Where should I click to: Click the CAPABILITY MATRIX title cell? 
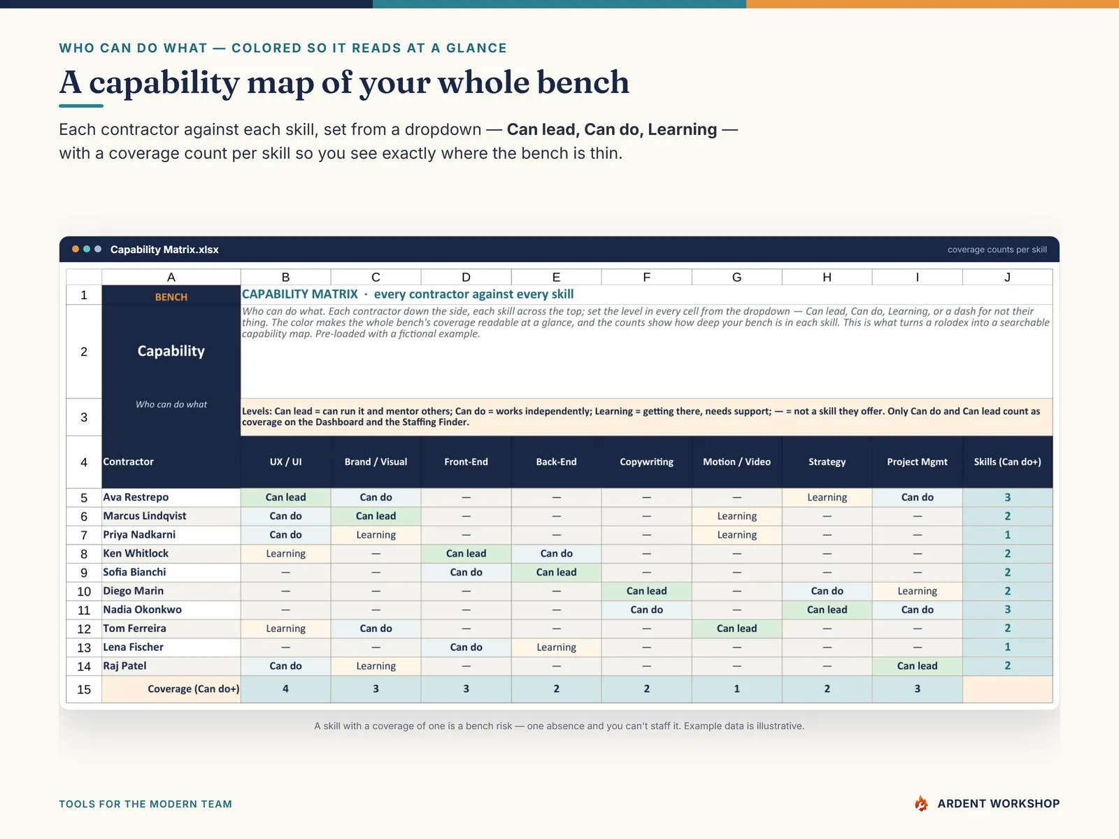(647, 294)
